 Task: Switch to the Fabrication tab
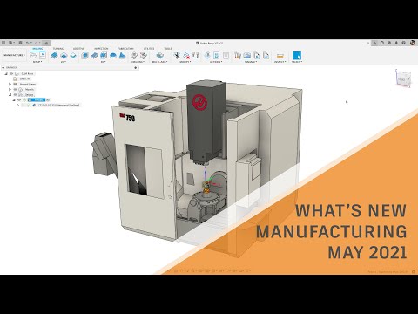point(125,49)
